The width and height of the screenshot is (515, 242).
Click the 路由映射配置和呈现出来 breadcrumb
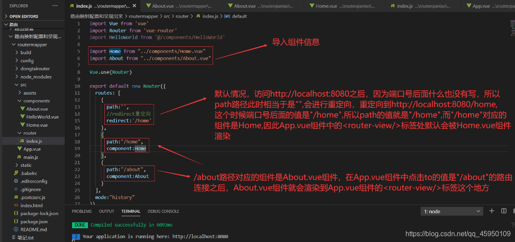tap(97, 16)
